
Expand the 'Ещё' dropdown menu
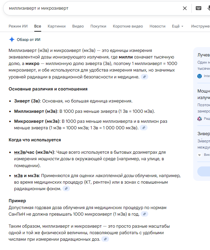click(177, 26)
